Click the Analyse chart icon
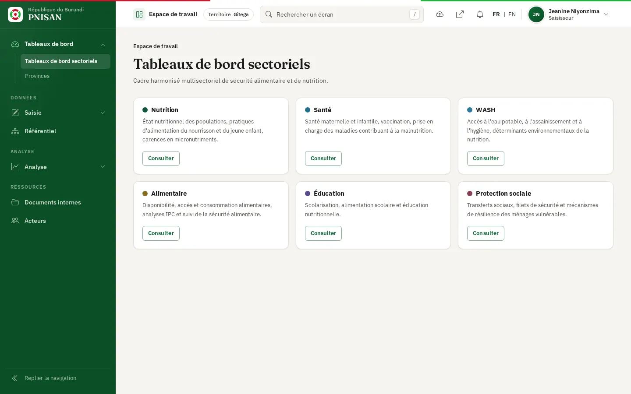The height and width of the screenshot is (394, 631). 15,167
